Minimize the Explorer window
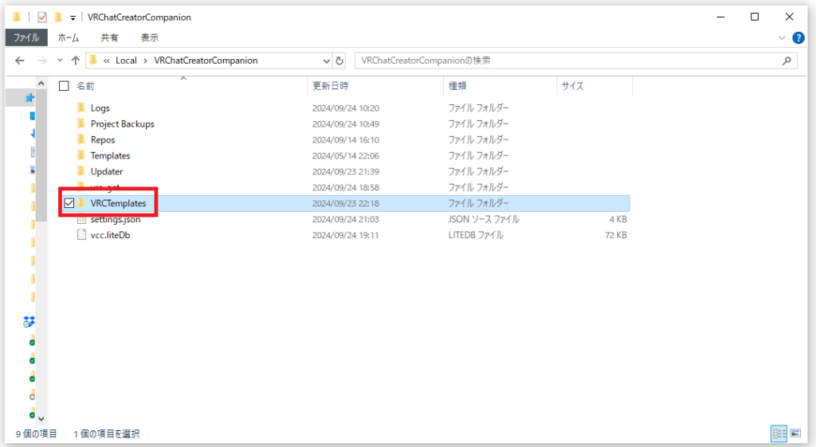This screenshot has height=447, width=816. [x=720, y=18]
